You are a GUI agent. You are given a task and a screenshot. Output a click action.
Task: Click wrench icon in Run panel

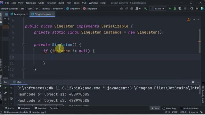5,93
